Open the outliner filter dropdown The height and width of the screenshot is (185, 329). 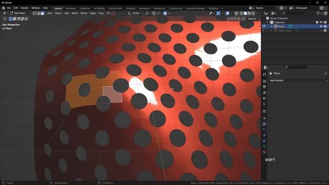(x=319, y=13)
